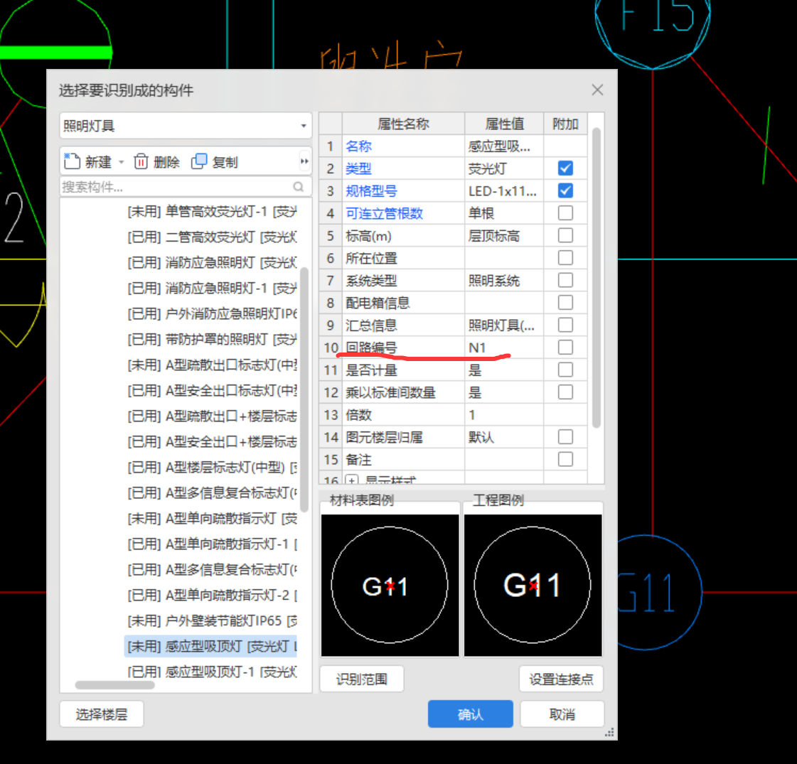The height and width of the screenshot is (764, 797).
Task: Check the 可连立管根数 附加 checkbox
Action: coord(565,212)
